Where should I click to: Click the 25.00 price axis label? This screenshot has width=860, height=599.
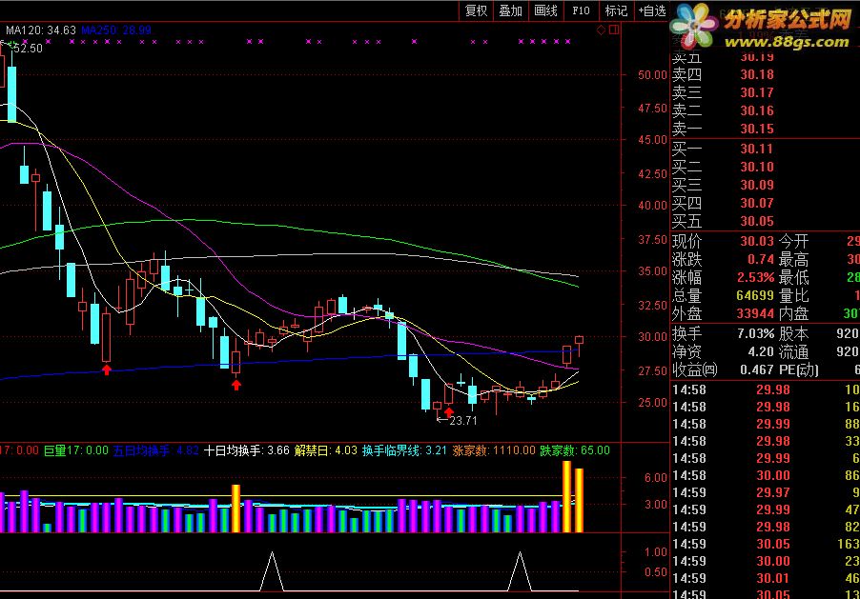652,402
